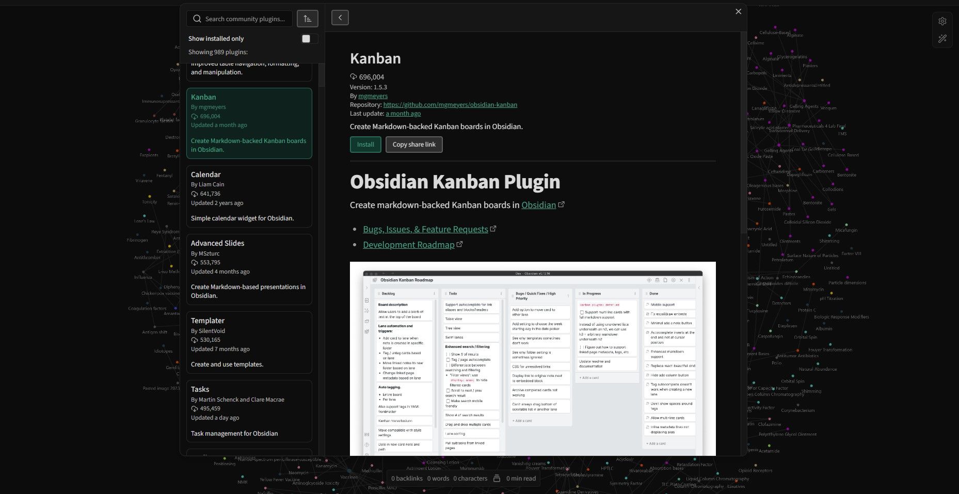Open the obsidian-kanban GitHub repository link

point(450,104)
